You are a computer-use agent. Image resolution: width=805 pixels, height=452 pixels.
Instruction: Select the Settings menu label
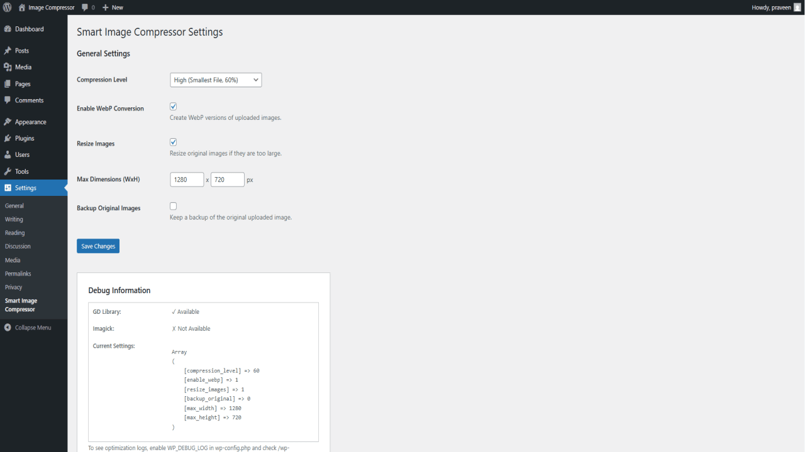pos(26,188)
